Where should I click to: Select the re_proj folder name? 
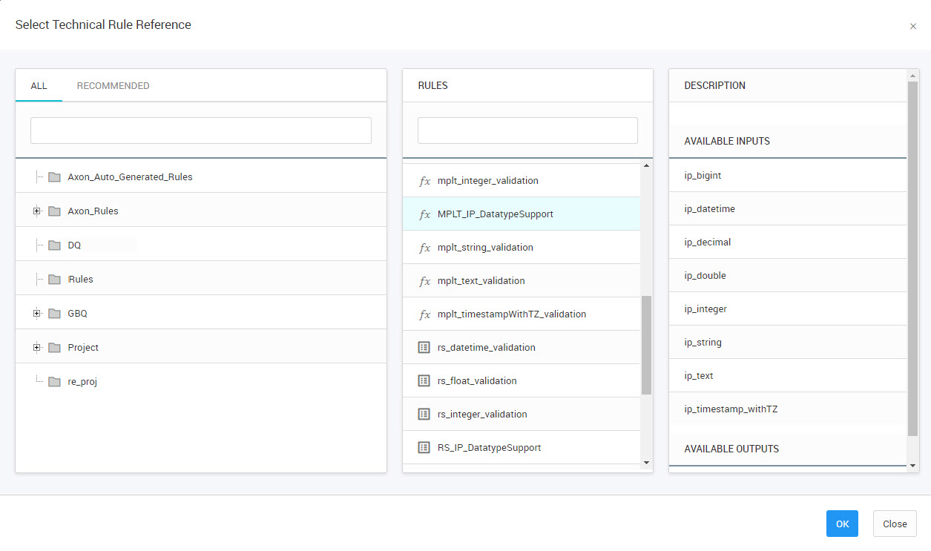(x=82, y=382)
